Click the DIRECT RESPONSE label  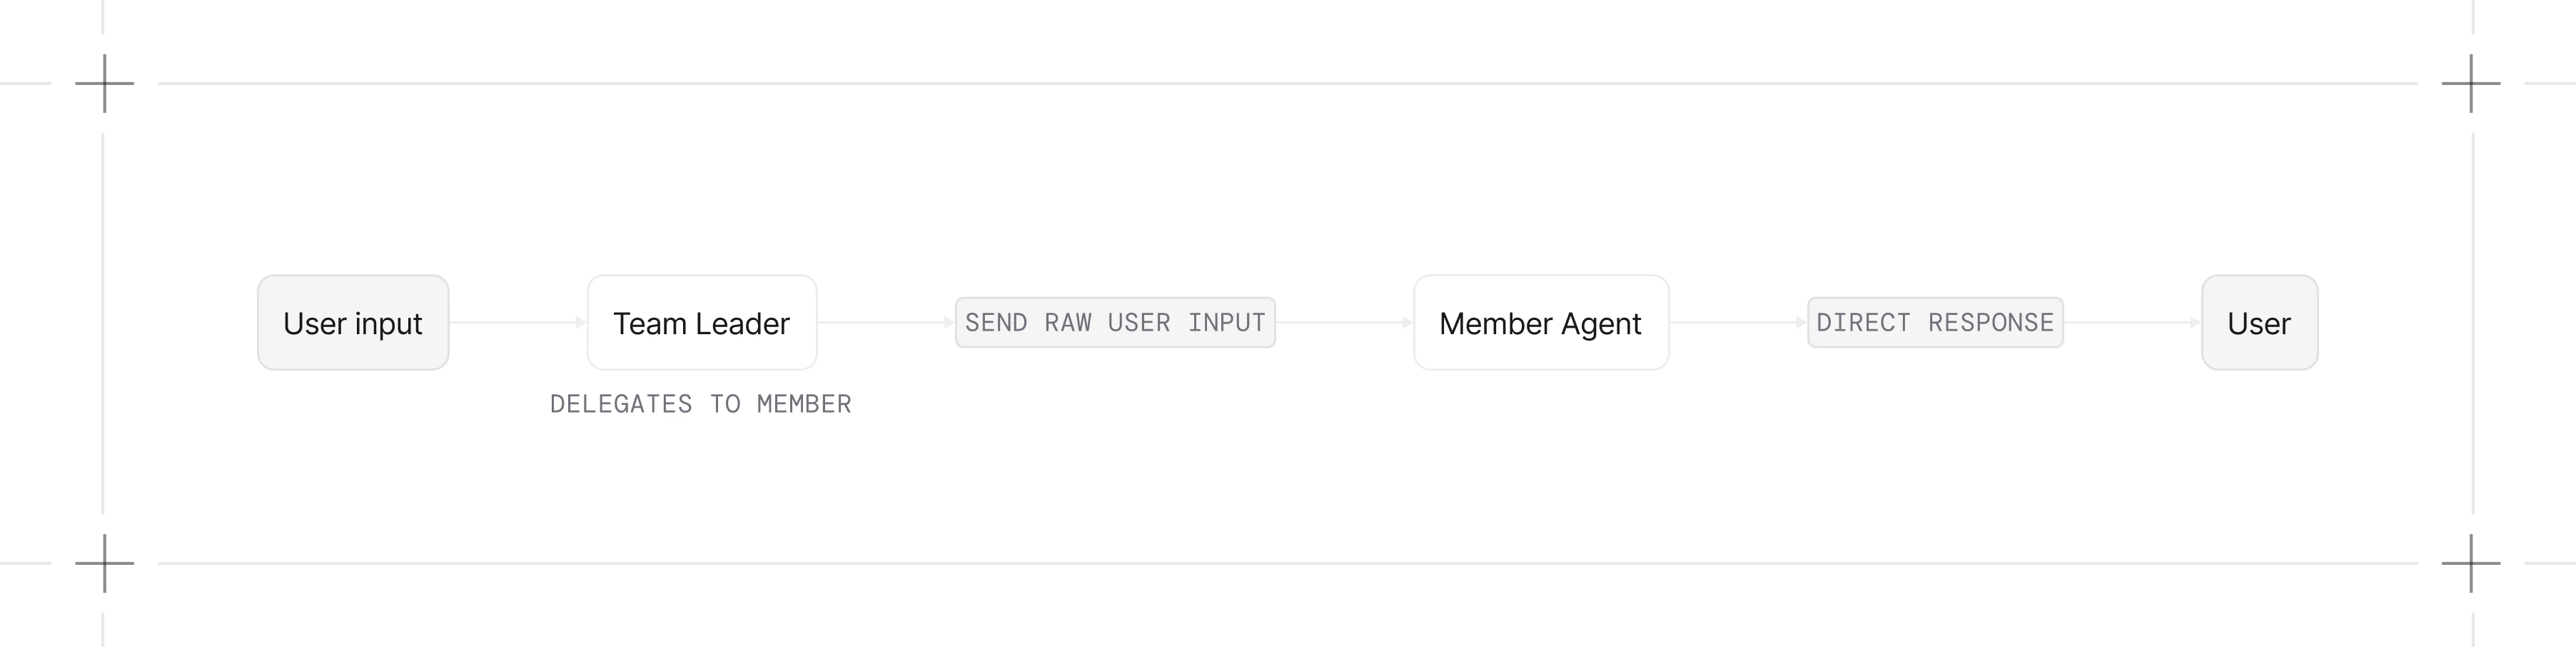[1935, 323]
